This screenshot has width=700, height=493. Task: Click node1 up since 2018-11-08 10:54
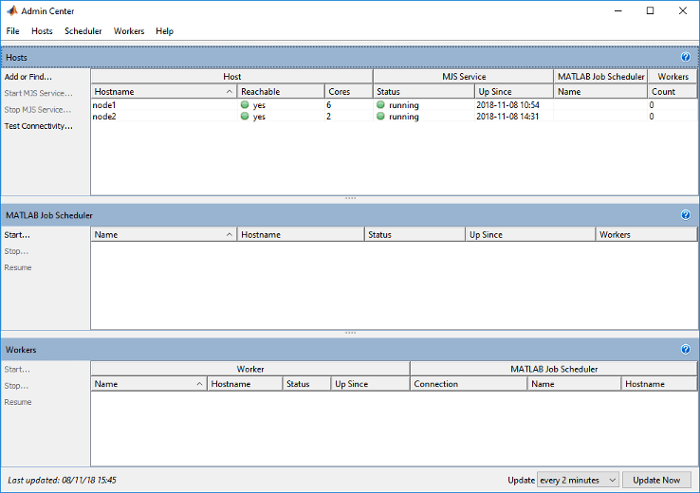pyautogui.click(x=507, y=105)
